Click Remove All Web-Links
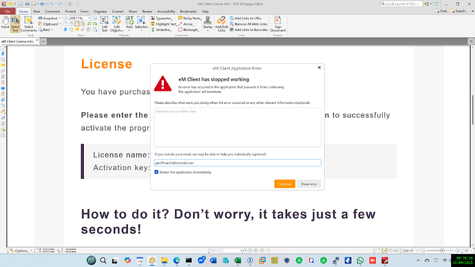 point(249,24)
